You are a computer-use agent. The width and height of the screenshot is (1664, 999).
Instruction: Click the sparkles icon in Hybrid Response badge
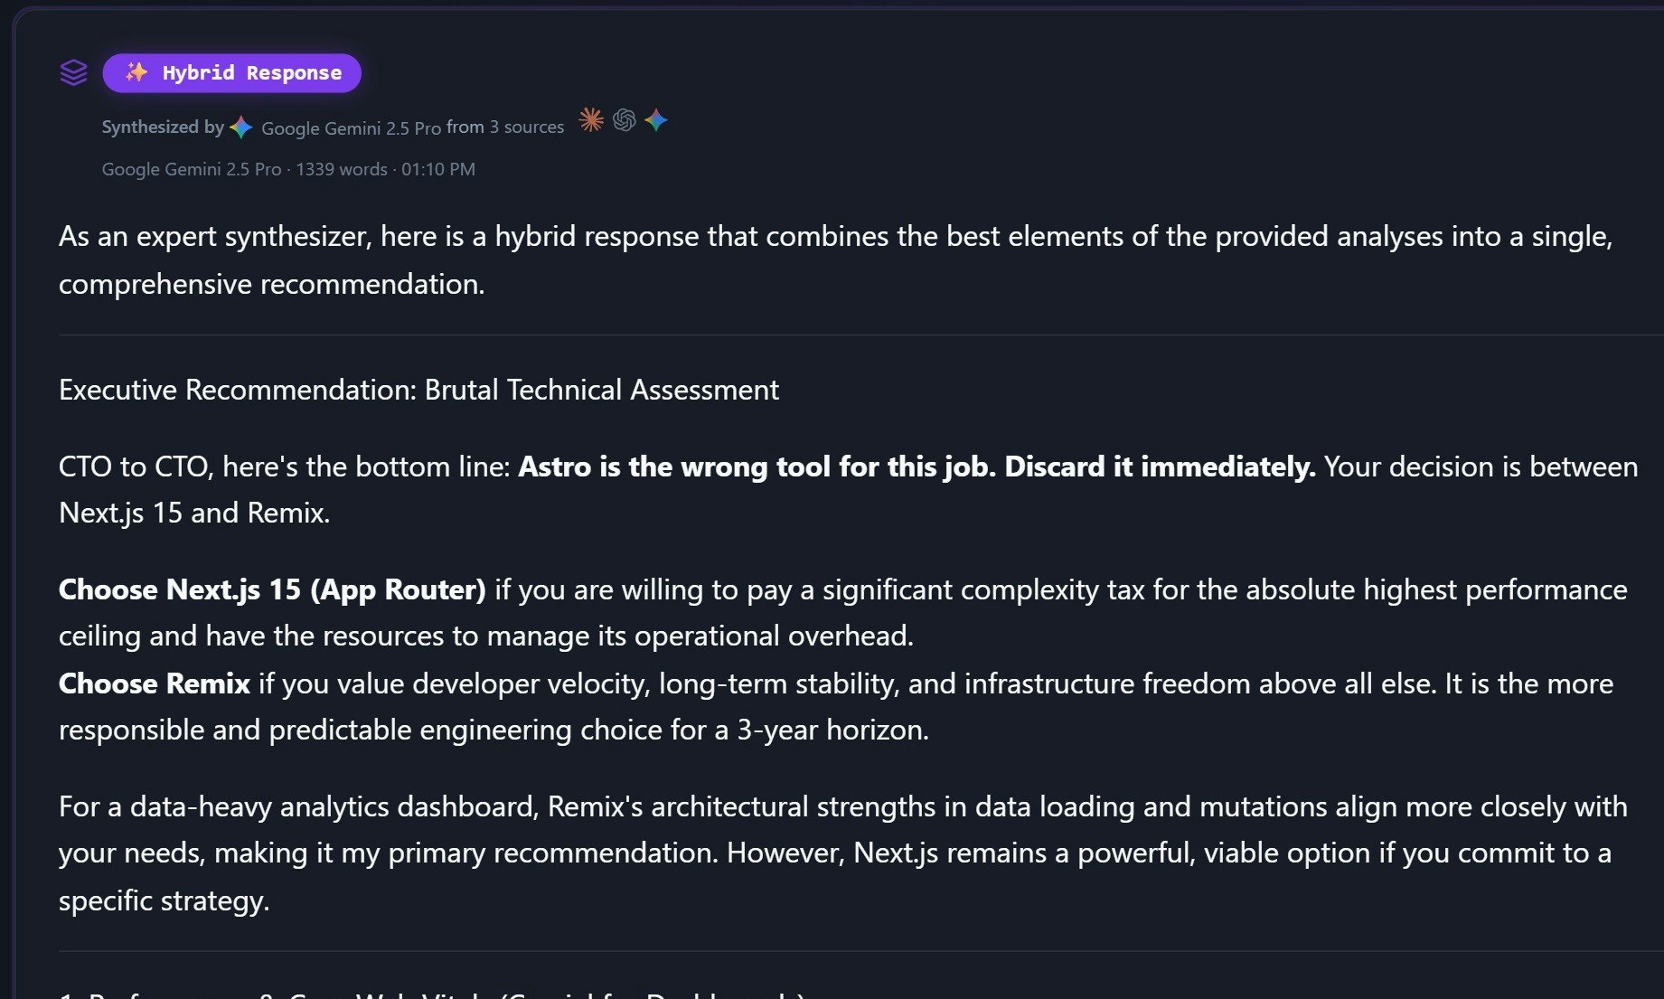click(136, 72)
